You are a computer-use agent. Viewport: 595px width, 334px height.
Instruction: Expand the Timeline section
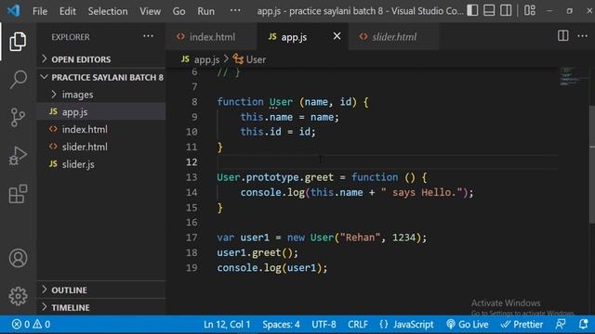click(101, 307)
